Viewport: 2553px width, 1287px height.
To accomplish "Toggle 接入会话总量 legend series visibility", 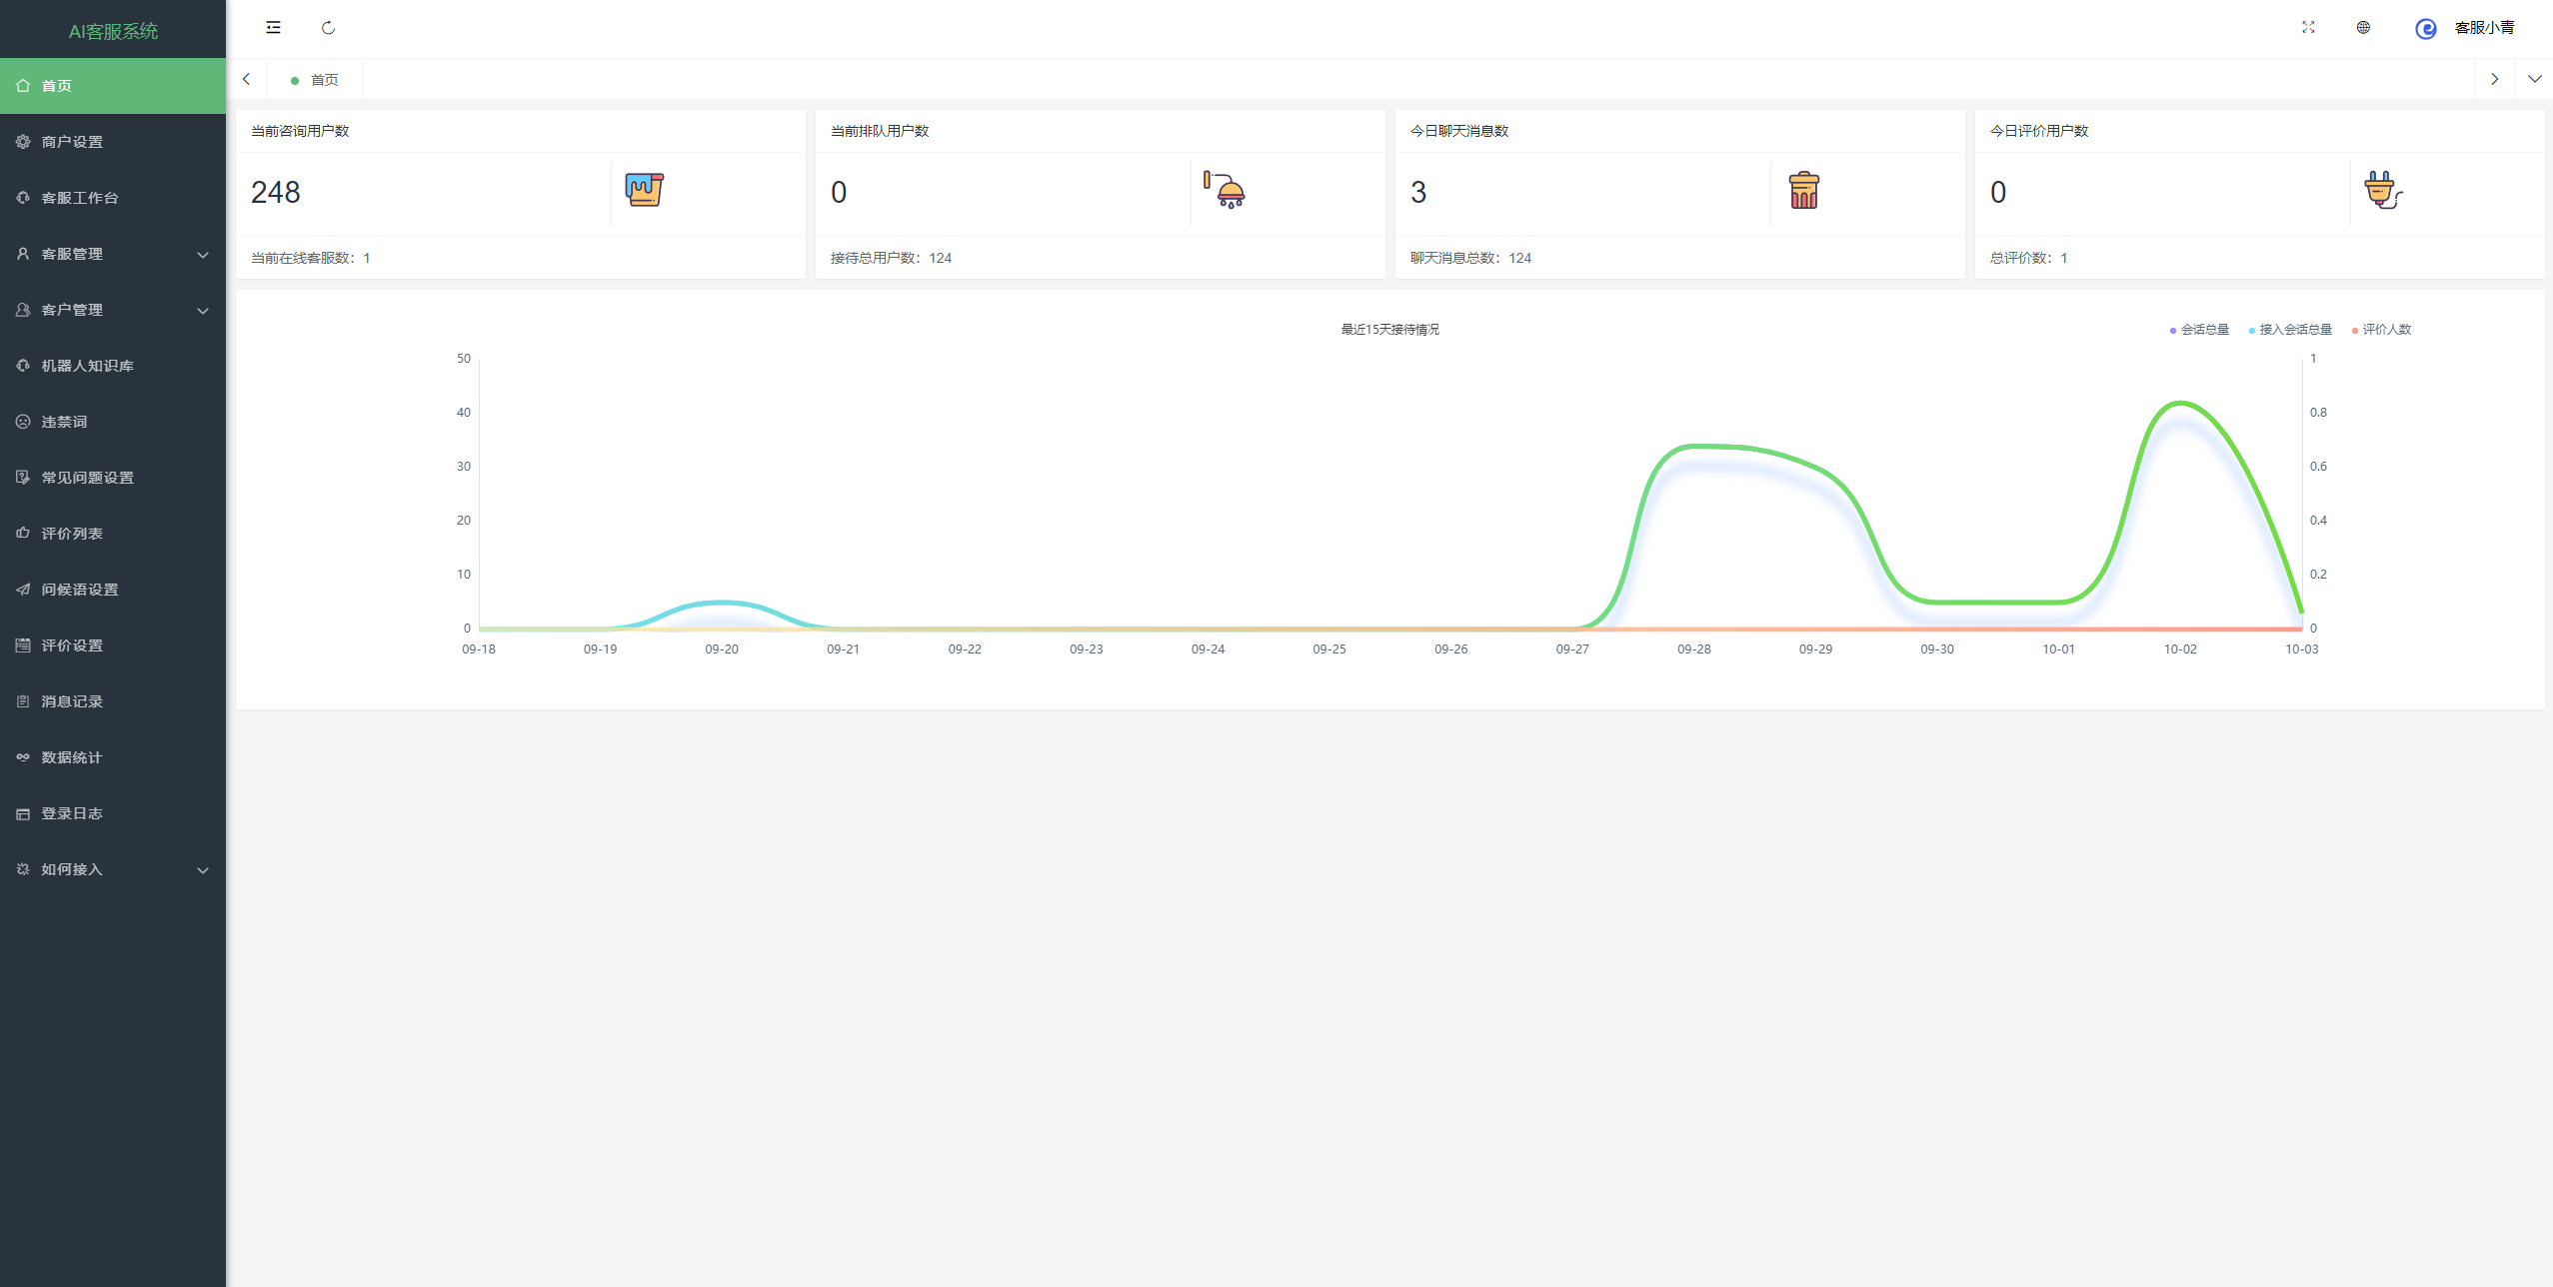I will tap(2292, 330).
